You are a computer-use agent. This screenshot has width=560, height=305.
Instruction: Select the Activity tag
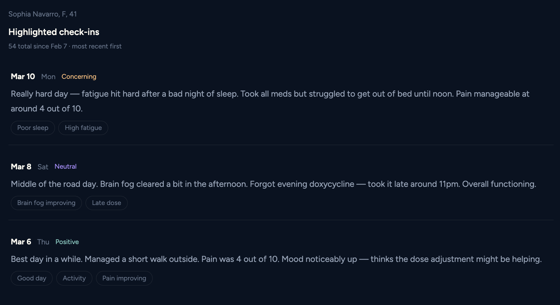(x=74, y=278)
